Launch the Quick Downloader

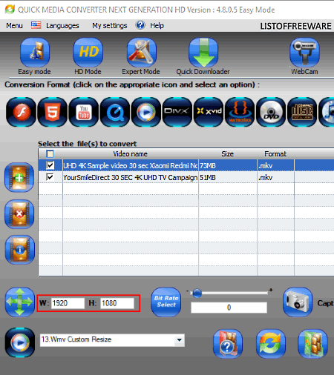[x=203, y=52]
